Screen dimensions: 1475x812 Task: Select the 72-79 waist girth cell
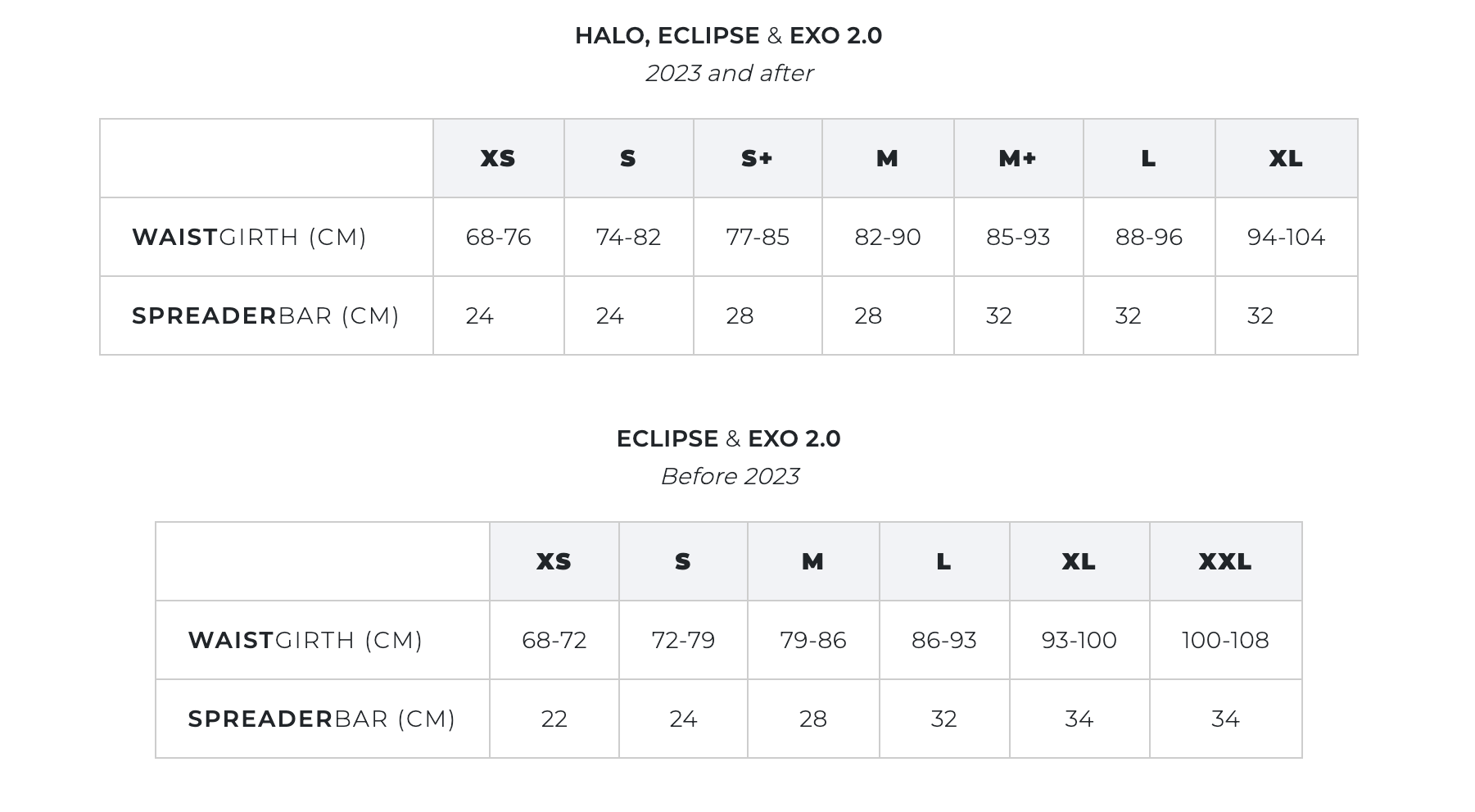[x=683, y=640]
